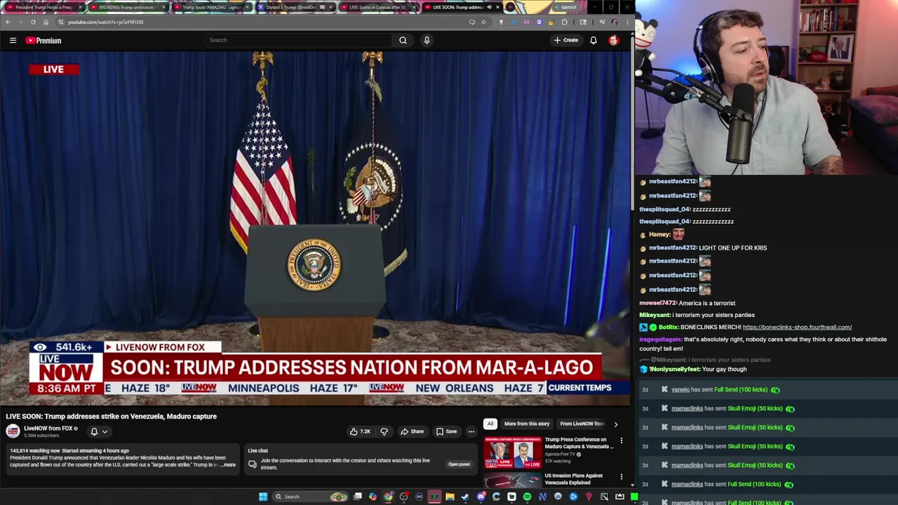
Task: Select the 'From LiveNOW from' chip
Action: click(582, 424)
